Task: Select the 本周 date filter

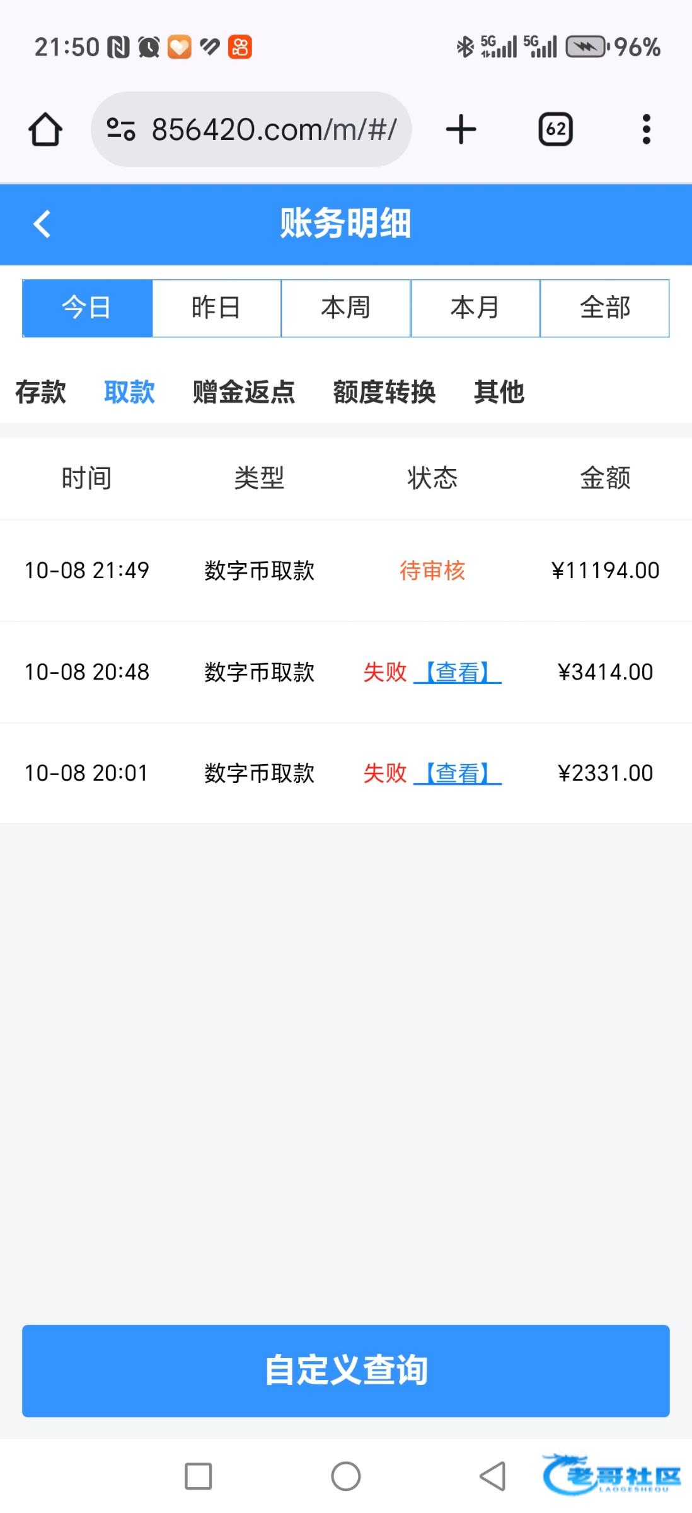Action: point(345,308)
